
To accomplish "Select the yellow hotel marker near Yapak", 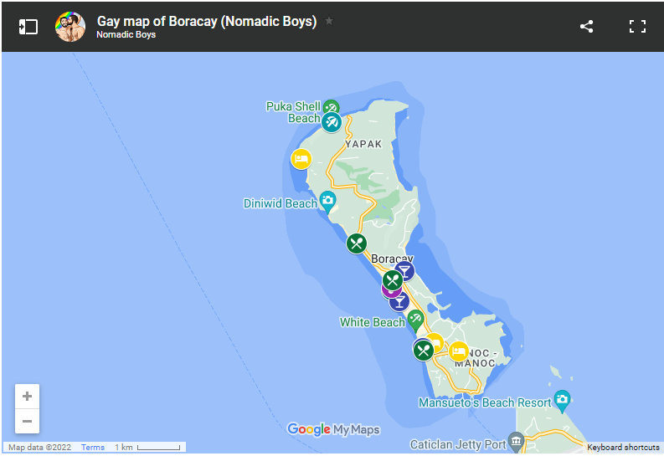I will [301, 160].
